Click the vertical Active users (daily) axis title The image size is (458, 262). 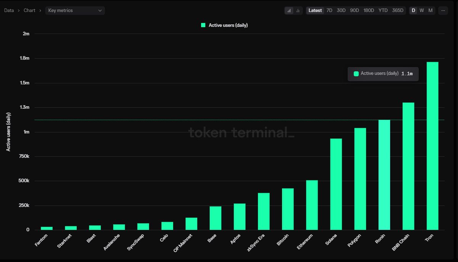(8, 132)
